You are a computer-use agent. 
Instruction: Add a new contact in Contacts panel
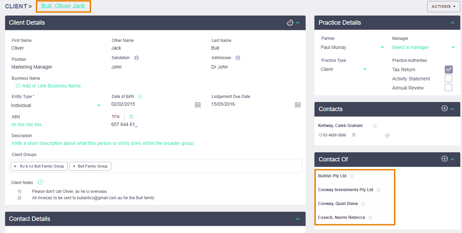tap(445, 108)
